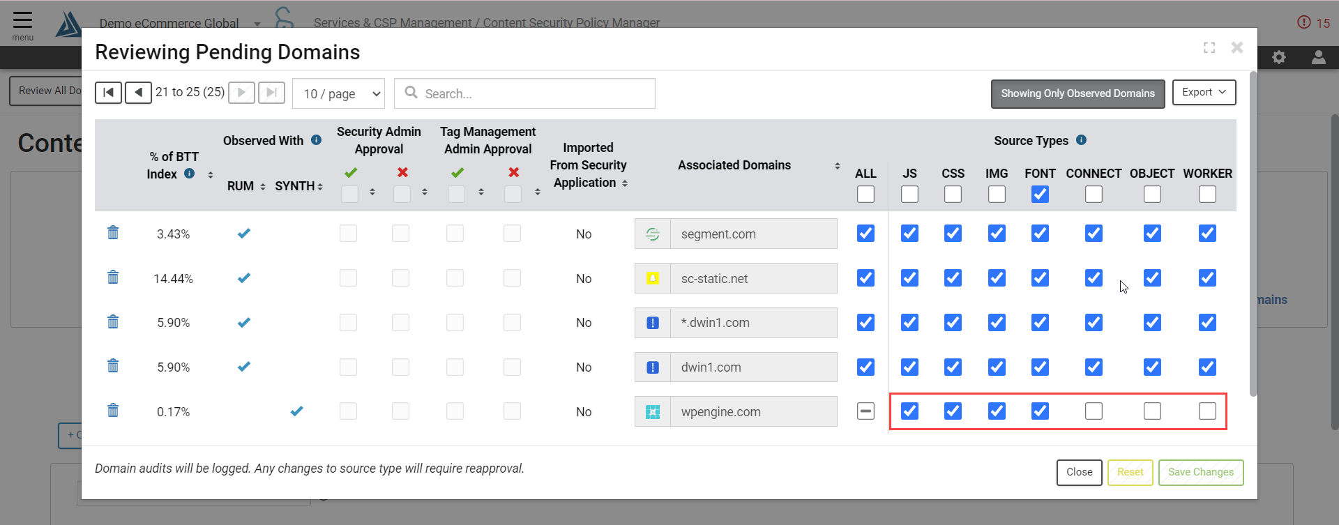Sort by RUM column
1339x525 pixels.
click(x=263, y=186)
